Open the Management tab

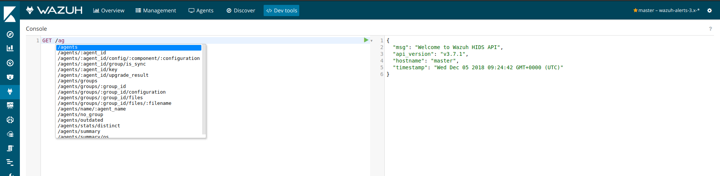pyautogui.click(x=156, y=10)
